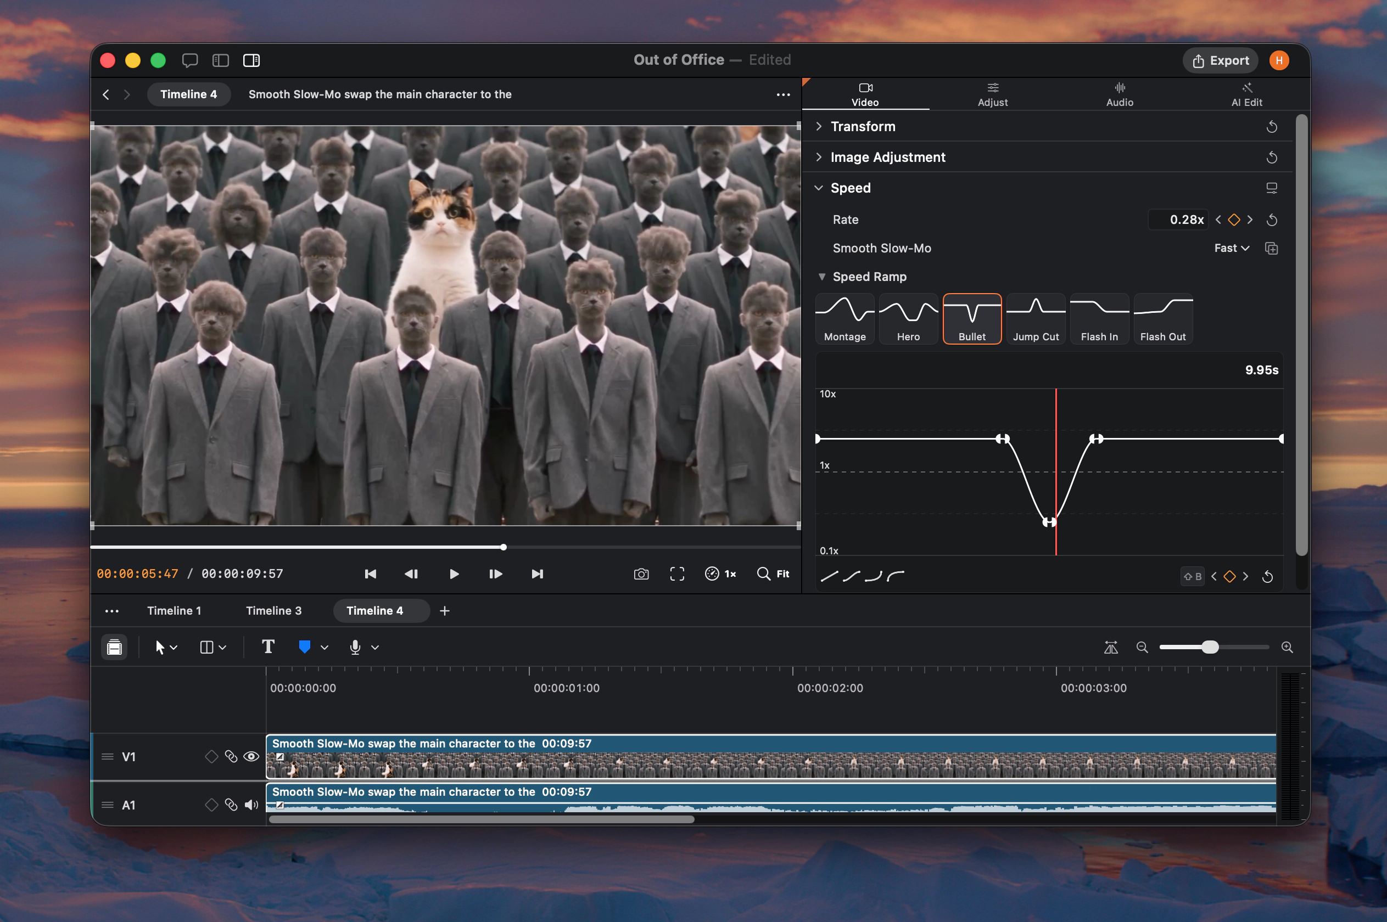Screen dimensions: 1387x922
Task: Jump to the end of the clip
Action: pyautogui.click(x=537, y=574)
